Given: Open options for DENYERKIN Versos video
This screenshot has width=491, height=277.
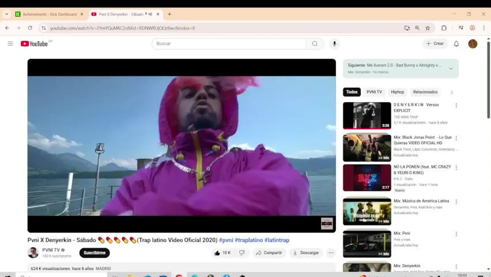Looking at the screenshot, I should coord(456,105).
